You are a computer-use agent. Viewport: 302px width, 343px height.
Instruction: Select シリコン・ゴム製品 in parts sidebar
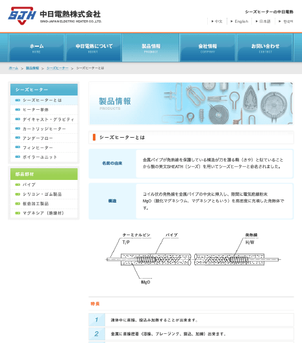pyautogui.click(x=44, y=194)
